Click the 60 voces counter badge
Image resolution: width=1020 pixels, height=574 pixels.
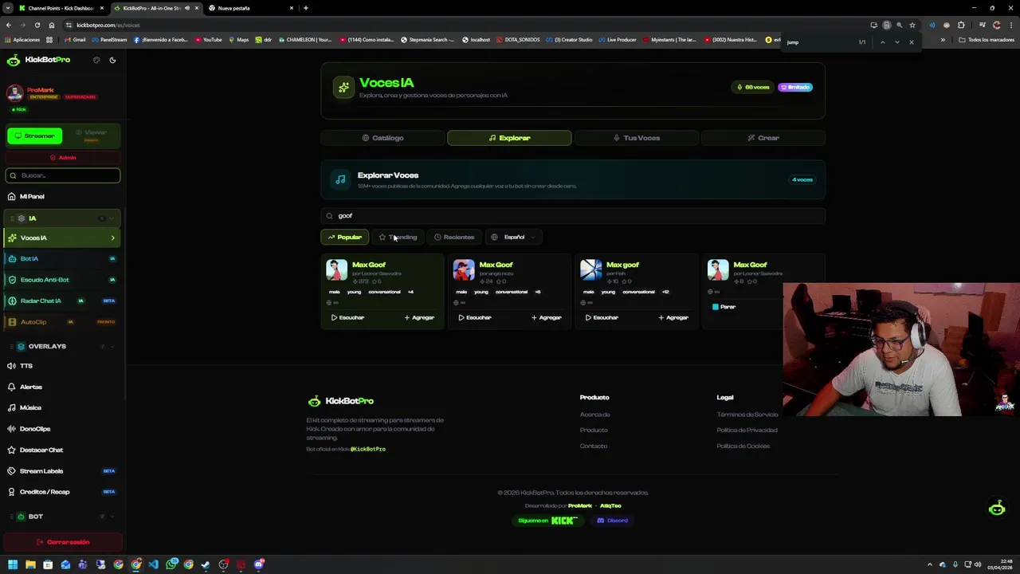pyautogui.click(x=753, y=87)
